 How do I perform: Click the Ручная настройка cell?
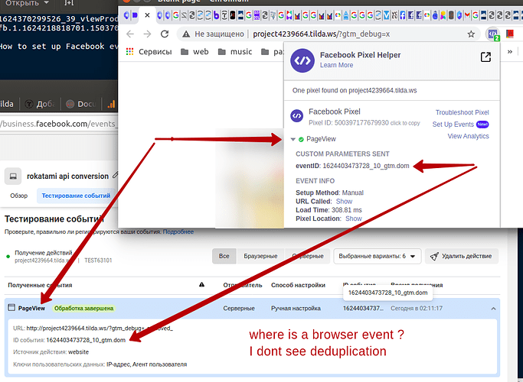[296, 309]
